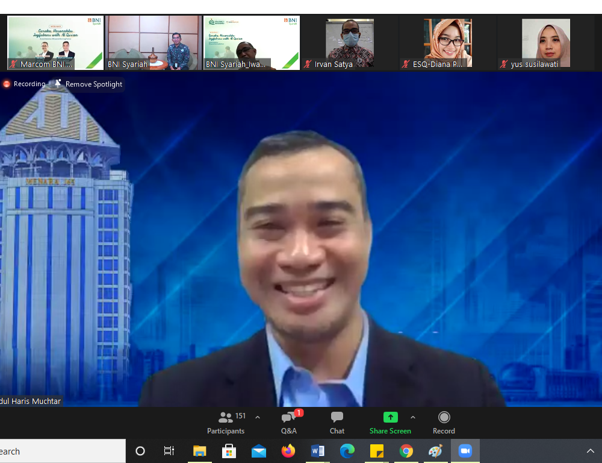Open the Chat panel
This screenshot has height=463, width=602.
click(x=337, y=423)
